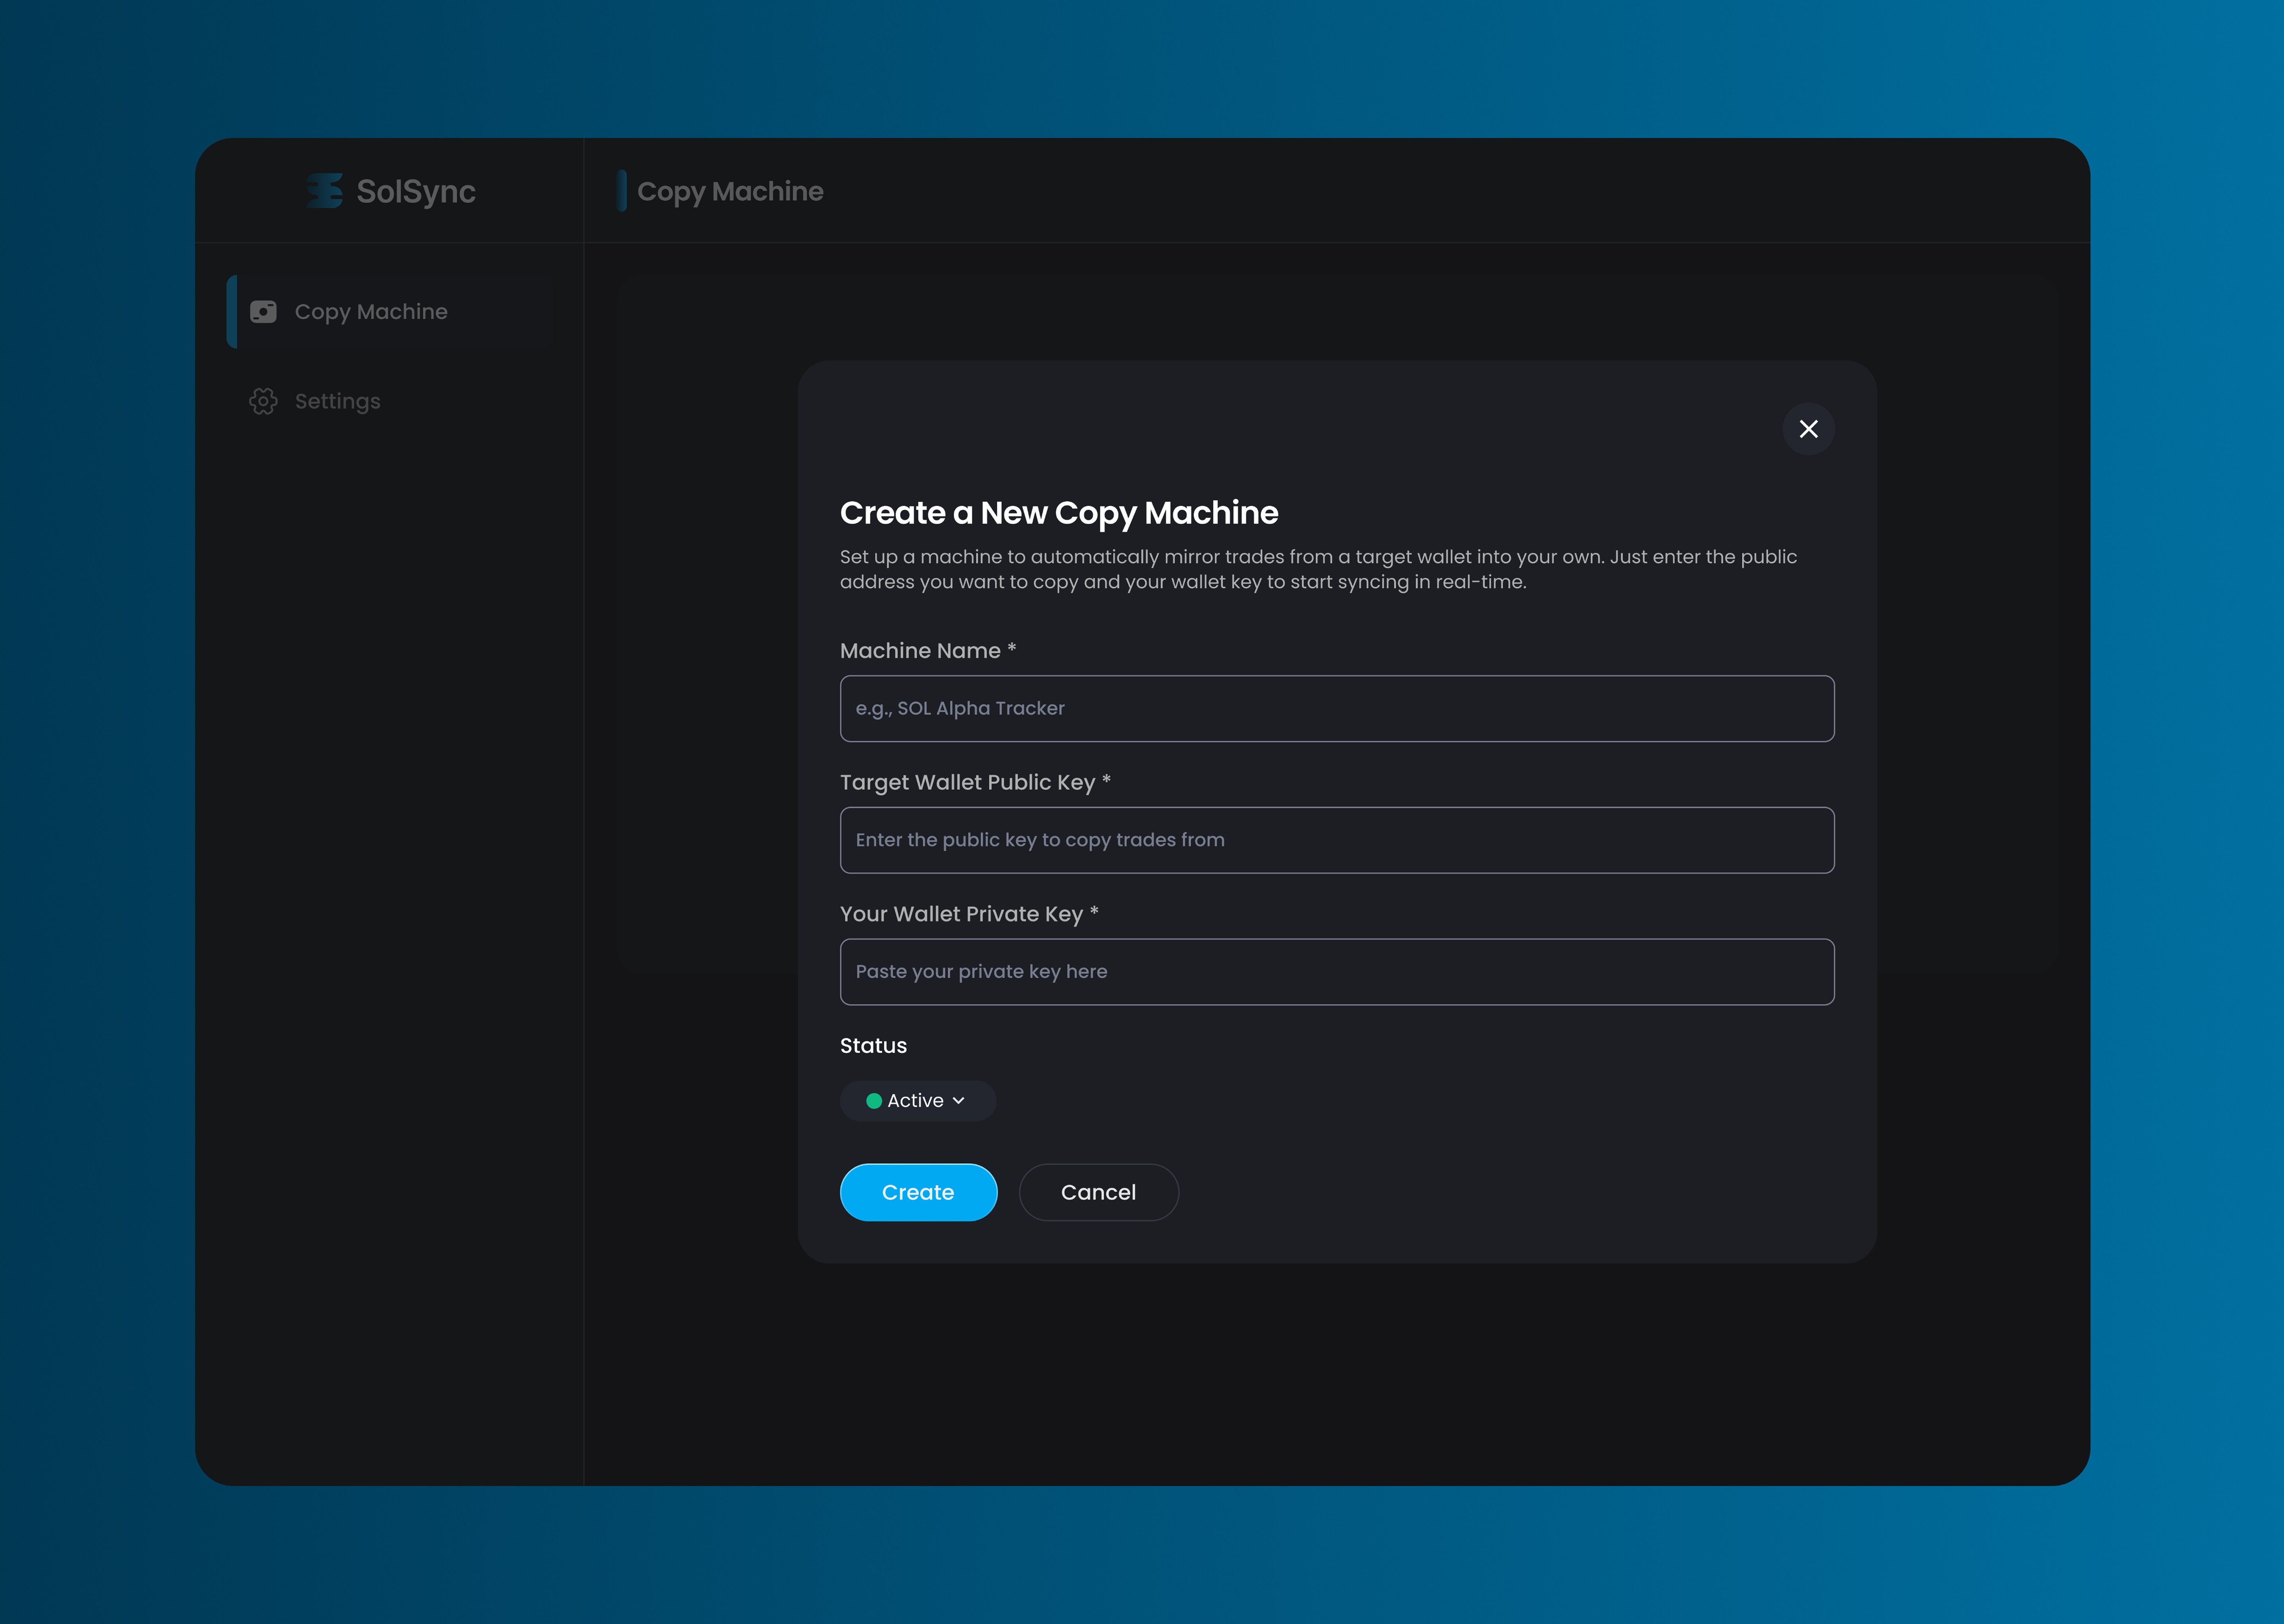Close the dialog with the X icon
The width and height of the screenshot is (2284, 1624).
click(1808, 429)
